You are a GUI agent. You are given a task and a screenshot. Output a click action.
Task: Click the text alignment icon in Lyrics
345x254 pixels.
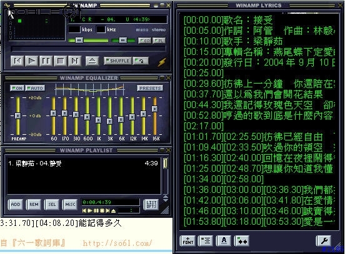pos(206,240)
